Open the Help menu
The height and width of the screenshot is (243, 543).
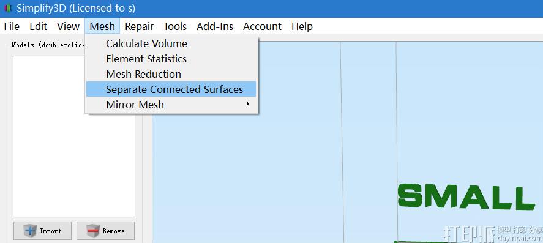click(x=302, y=26)
